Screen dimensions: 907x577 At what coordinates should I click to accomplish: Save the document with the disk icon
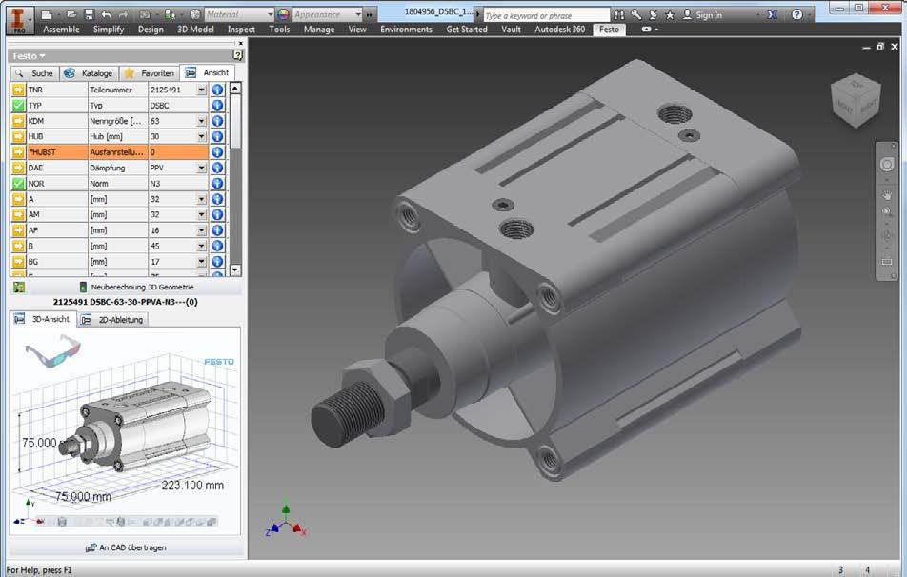pyautogui.click(x=90, y=14)
